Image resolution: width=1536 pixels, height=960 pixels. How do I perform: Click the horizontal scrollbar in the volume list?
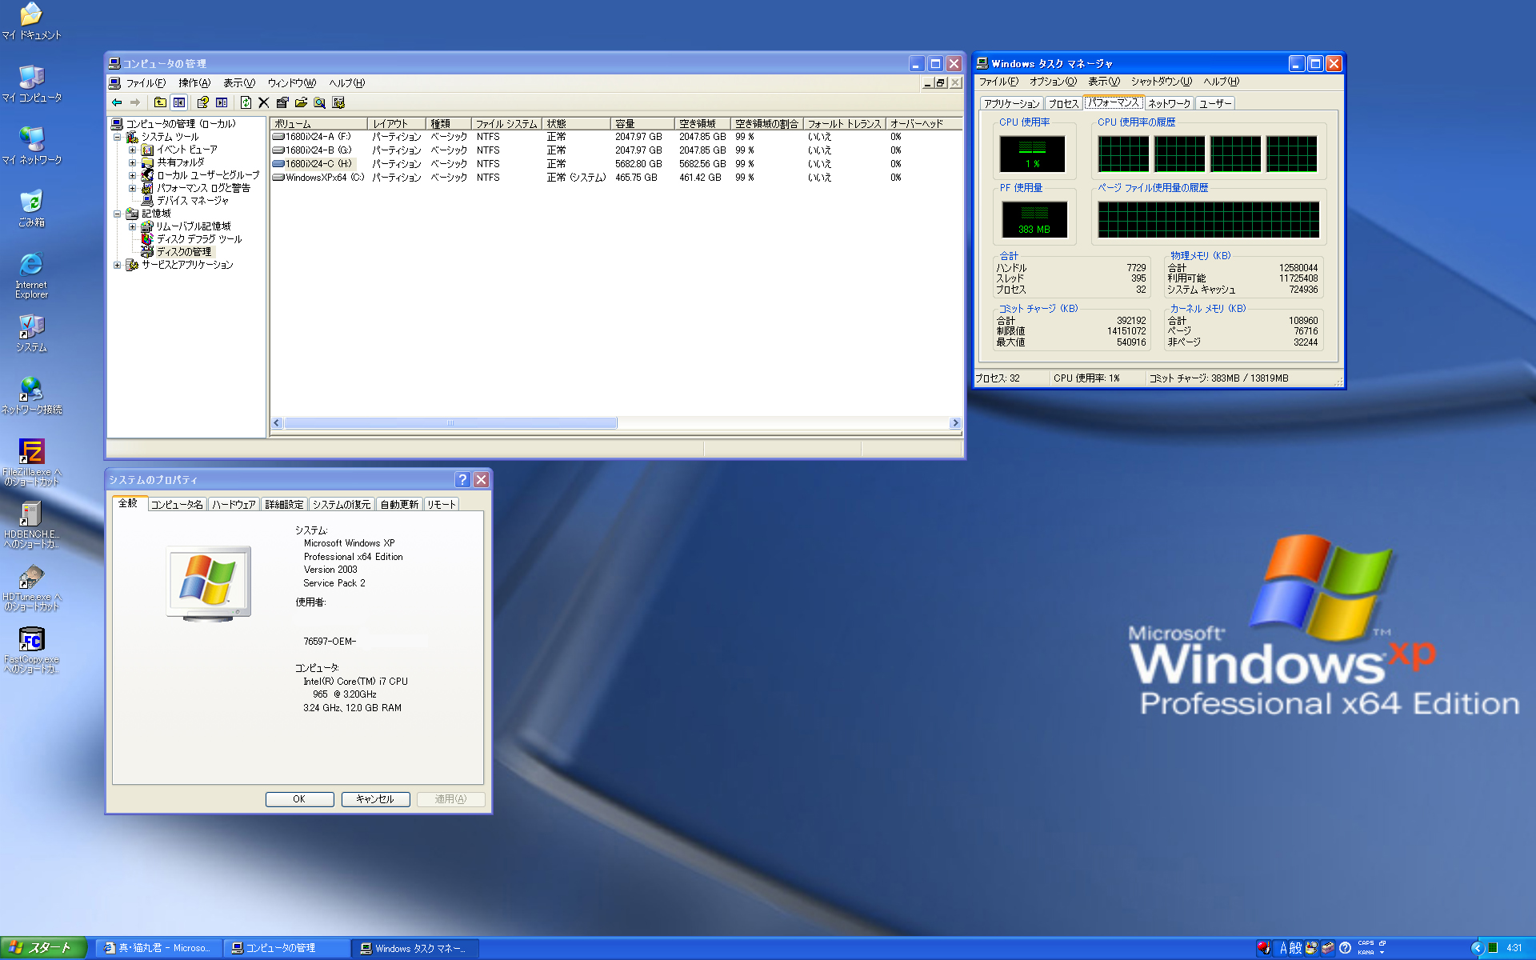(450, 423)
